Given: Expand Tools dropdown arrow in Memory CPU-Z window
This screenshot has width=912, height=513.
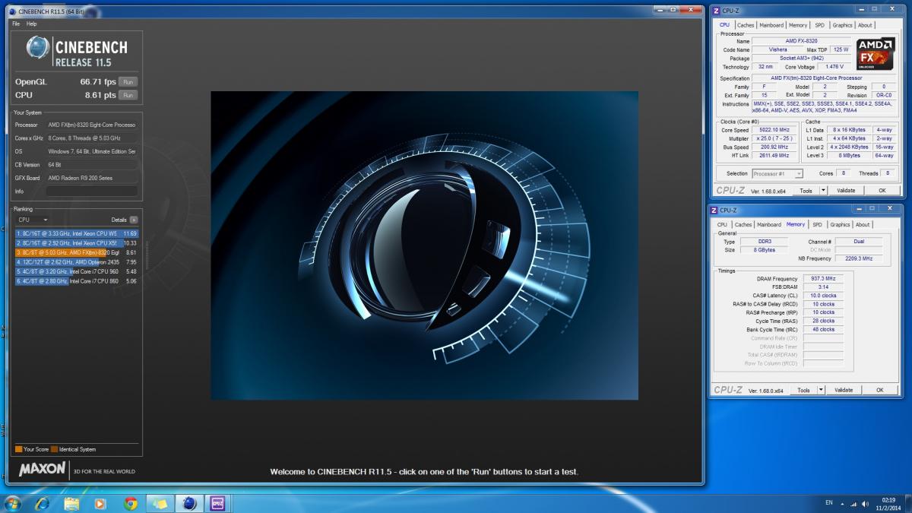Looking at the screenshot, I should coord(821,390).
